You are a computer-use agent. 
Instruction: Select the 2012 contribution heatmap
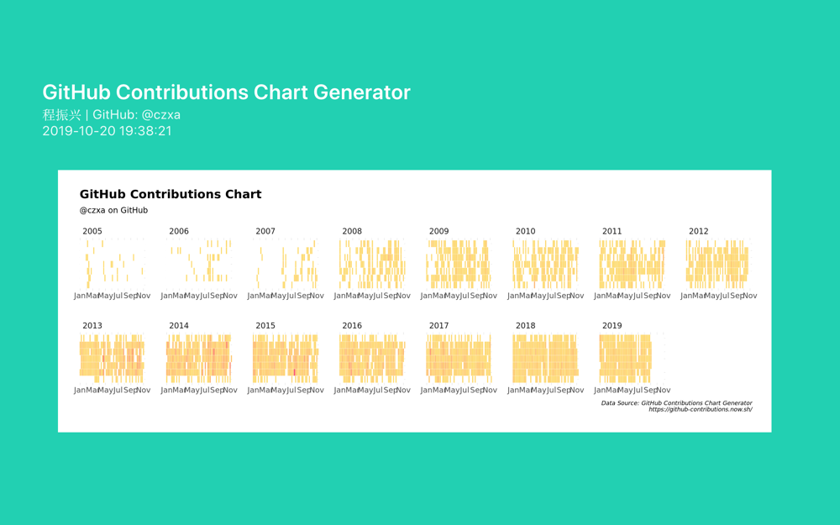pyautogui.click(x=719, y=264)
